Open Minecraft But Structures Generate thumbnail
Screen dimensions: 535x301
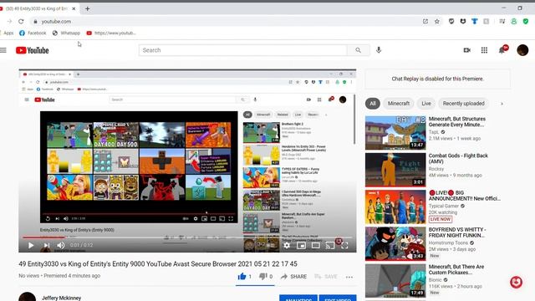[x=395, y=133]
